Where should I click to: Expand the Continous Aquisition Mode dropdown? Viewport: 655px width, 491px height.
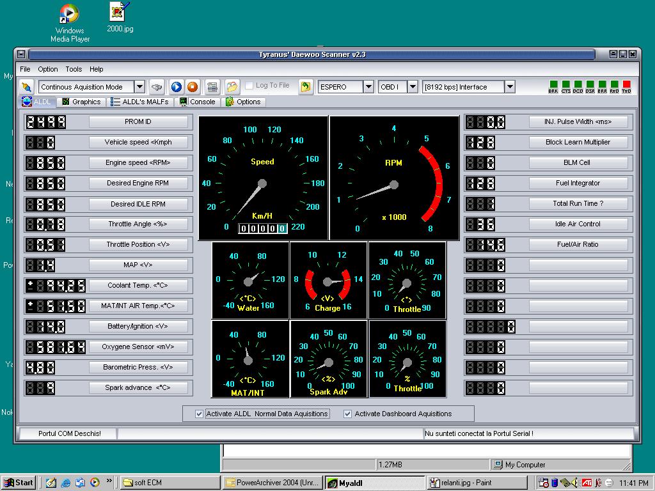(139, 87)
